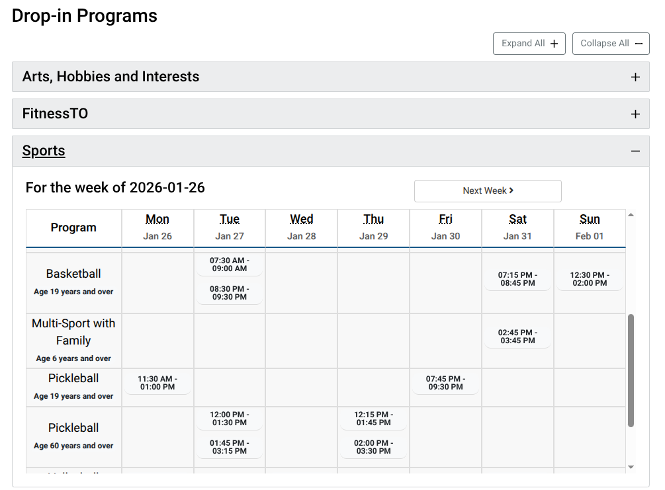Click the table scrollbar down arrow
Image resolution: width=665 pixels, height=490 pixels.
coord(631,467)
